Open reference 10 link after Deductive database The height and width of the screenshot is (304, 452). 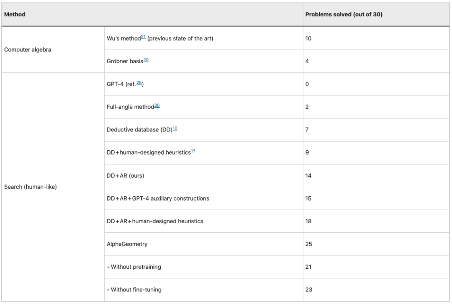(175, 129)
